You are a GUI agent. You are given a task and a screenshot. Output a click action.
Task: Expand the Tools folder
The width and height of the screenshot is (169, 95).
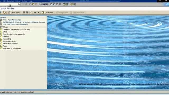click(5, 46)
